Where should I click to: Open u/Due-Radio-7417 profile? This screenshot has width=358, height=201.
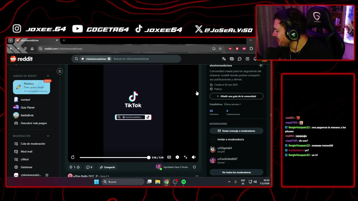84,176
